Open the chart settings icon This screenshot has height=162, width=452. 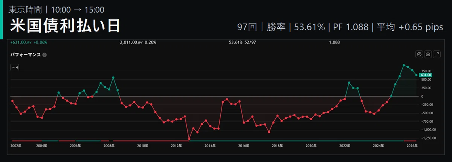tap(419, 54)
